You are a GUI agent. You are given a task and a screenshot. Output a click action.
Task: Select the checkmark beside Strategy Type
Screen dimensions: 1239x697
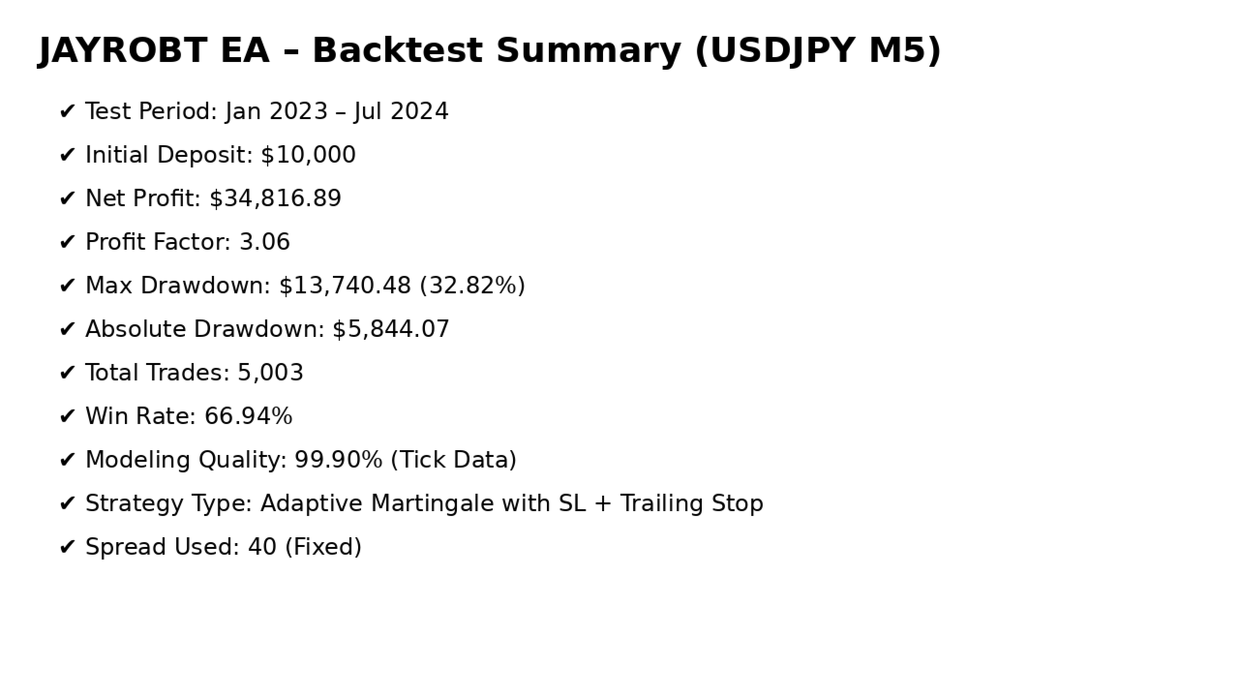[x=67, y=504]
